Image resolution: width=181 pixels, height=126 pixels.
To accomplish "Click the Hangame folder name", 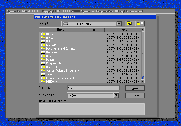I will (x=52, y=52).
